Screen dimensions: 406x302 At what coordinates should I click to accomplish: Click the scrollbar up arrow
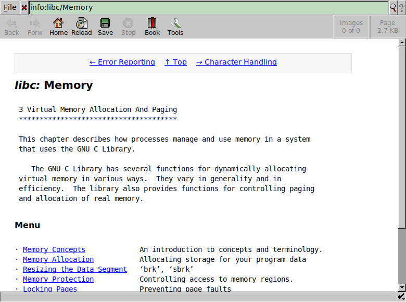(x=402, y=43)
